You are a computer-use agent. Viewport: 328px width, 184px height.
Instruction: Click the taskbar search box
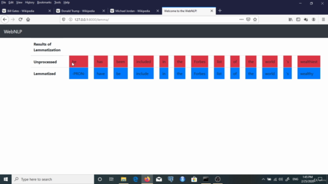53,179
